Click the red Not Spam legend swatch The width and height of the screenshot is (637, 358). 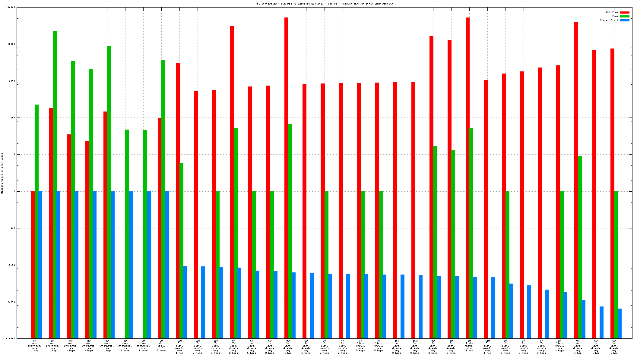tap(624, 13)
